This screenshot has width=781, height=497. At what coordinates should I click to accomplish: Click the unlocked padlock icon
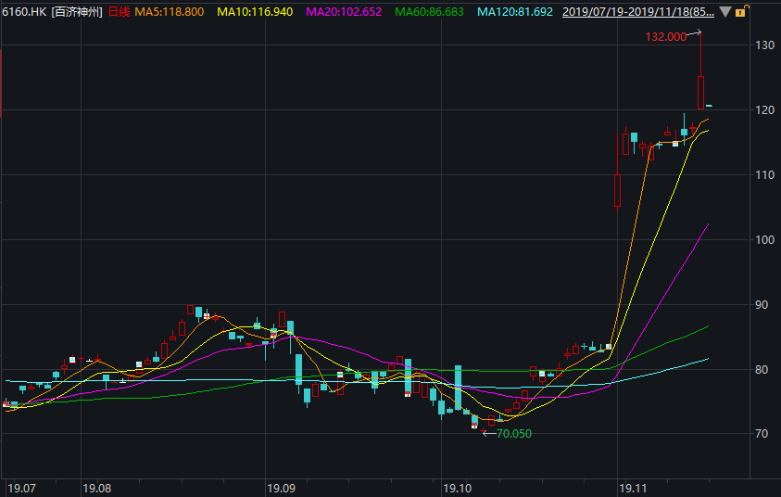[x=740, y=11]
